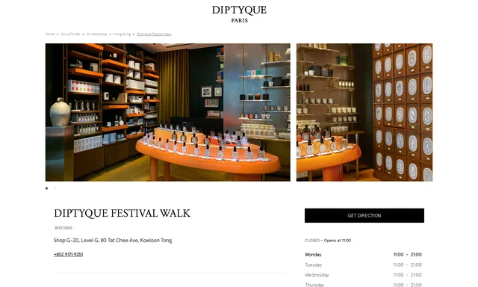
Task: Click the Boutique label
Action: click(x=63, y=228)
